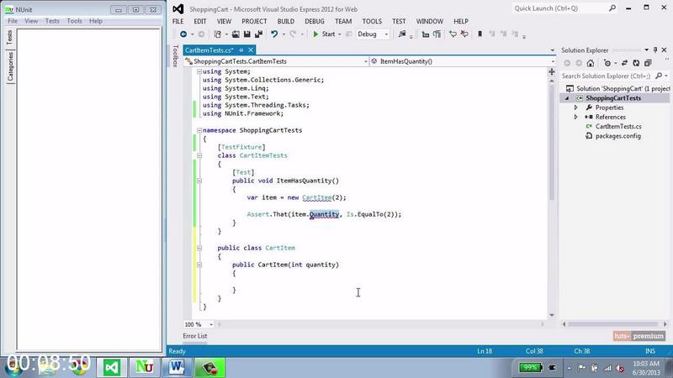Switch to the Tests side tab in NUnit
Image resolution: width=673 pixels, height=378 pixels.
coord(10,38)
